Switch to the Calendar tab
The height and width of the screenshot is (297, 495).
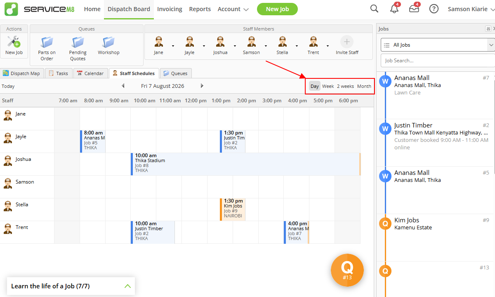coord(90,73)
